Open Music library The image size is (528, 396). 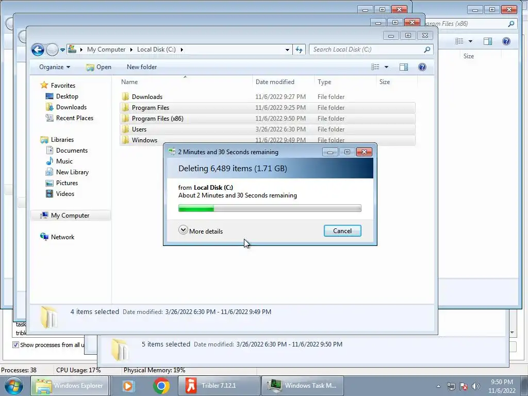pos(64,161)
